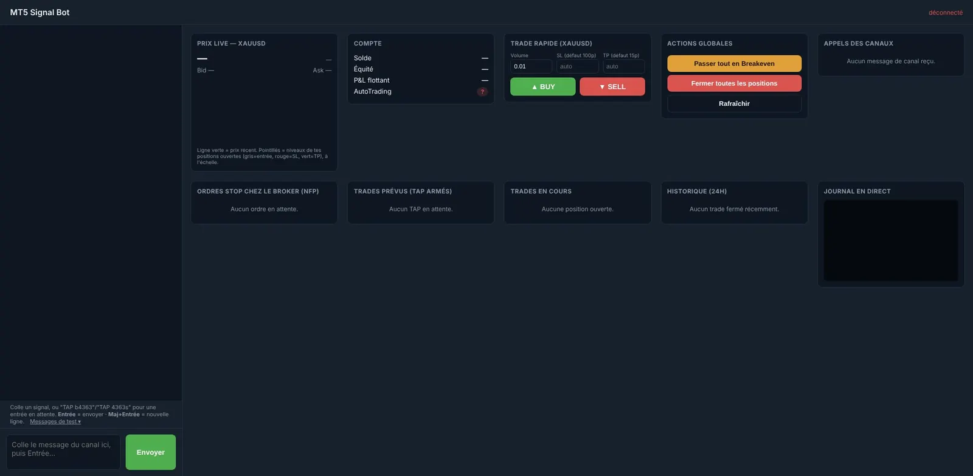
Task: Click the 'Ligne verte = prix récent' chart legend
Action: pos(263,156)
